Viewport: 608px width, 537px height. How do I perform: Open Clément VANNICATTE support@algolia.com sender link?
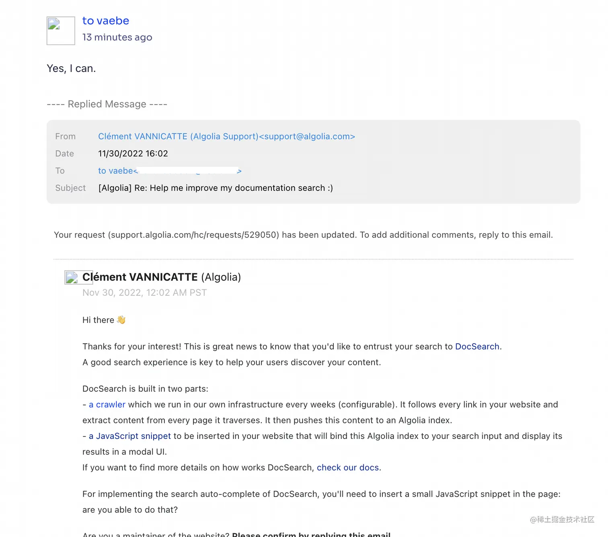coord(226,137)
